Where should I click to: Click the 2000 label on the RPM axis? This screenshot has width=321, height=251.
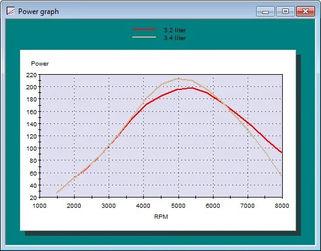(x=74, y=205)
